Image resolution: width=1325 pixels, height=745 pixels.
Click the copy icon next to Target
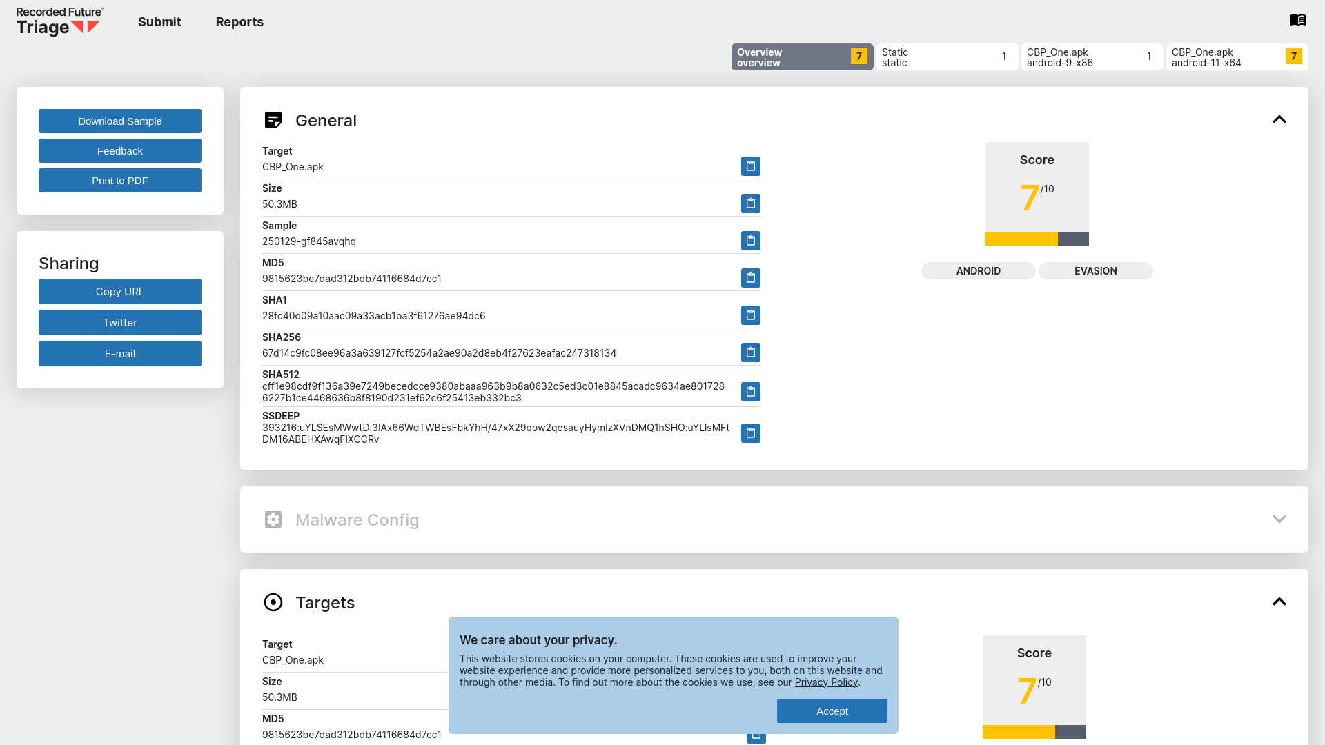click(751, 166)
